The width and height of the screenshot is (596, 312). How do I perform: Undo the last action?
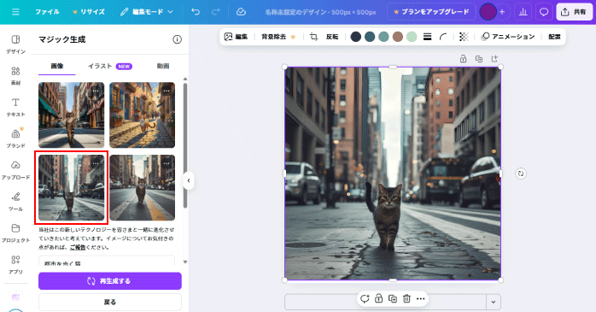coord(196,12)
